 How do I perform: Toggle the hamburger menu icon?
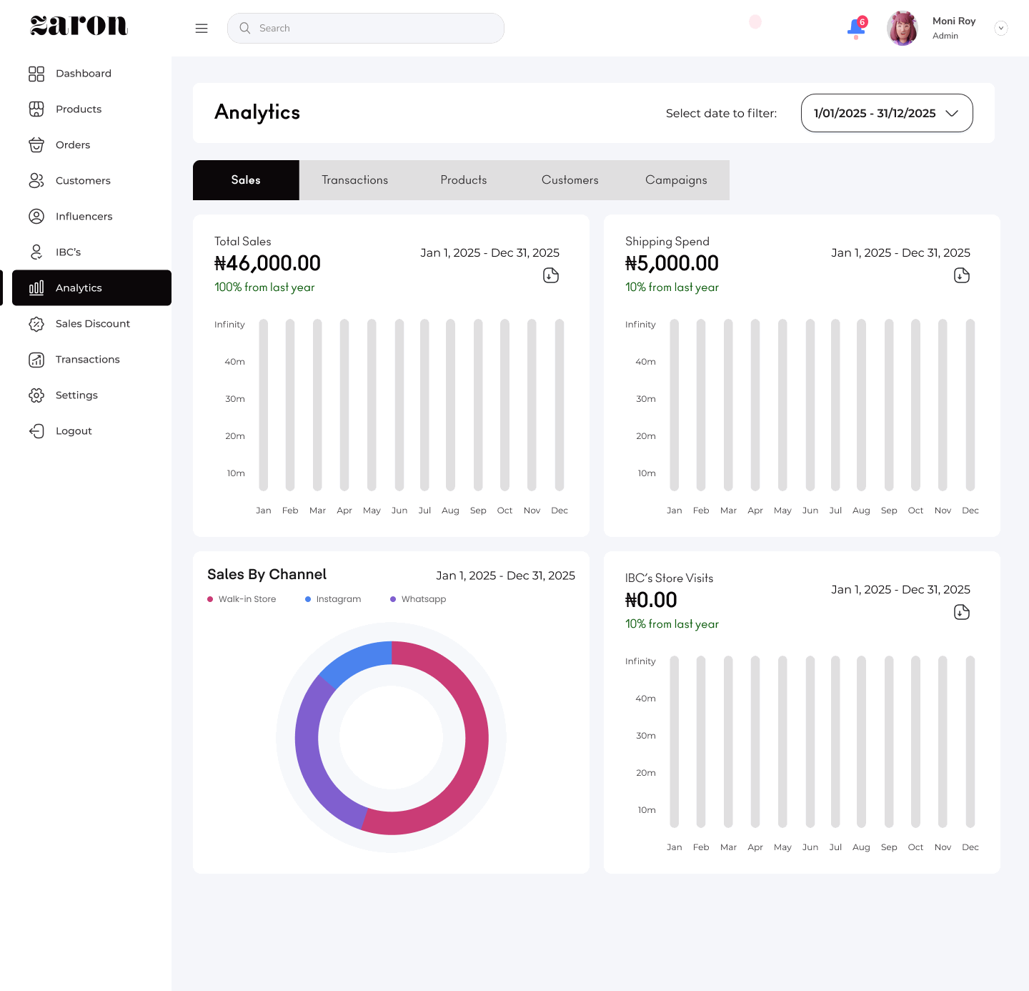pyautogui.click(x=202, y=29)
